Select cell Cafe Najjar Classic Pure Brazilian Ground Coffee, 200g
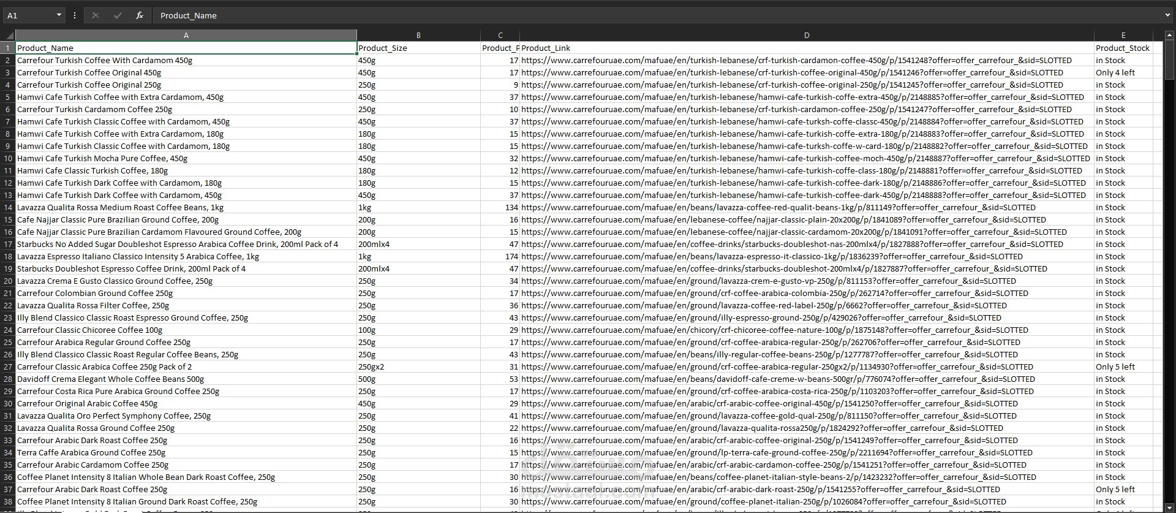 [186, 219]
